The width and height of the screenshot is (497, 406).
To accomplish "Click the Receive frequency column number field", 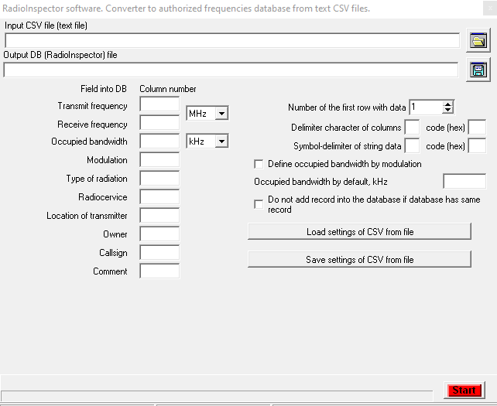I will [159, 122].
